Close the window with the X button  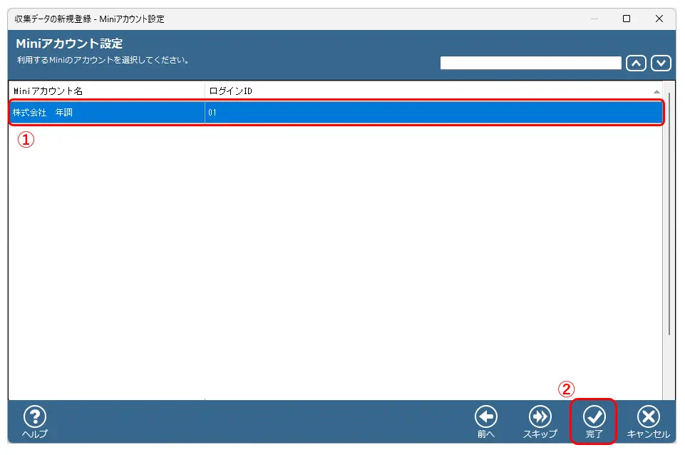(659, 19)
